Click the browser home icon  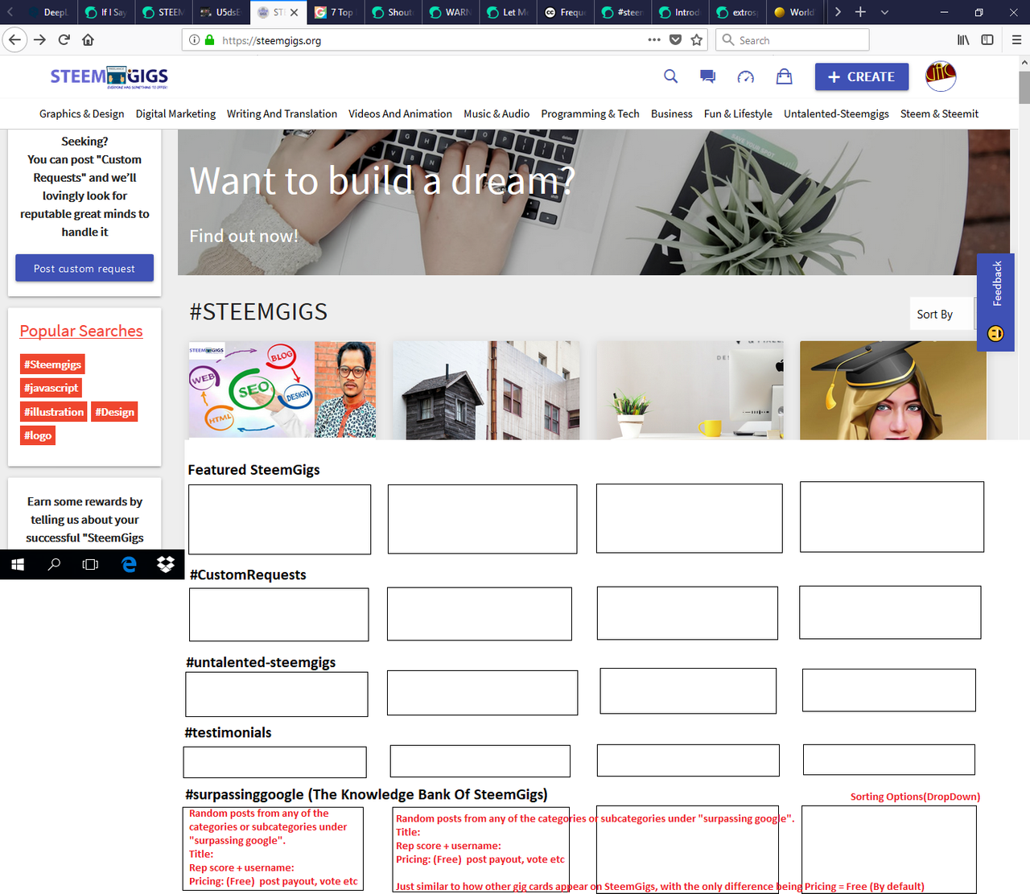(x=89, y=39)
